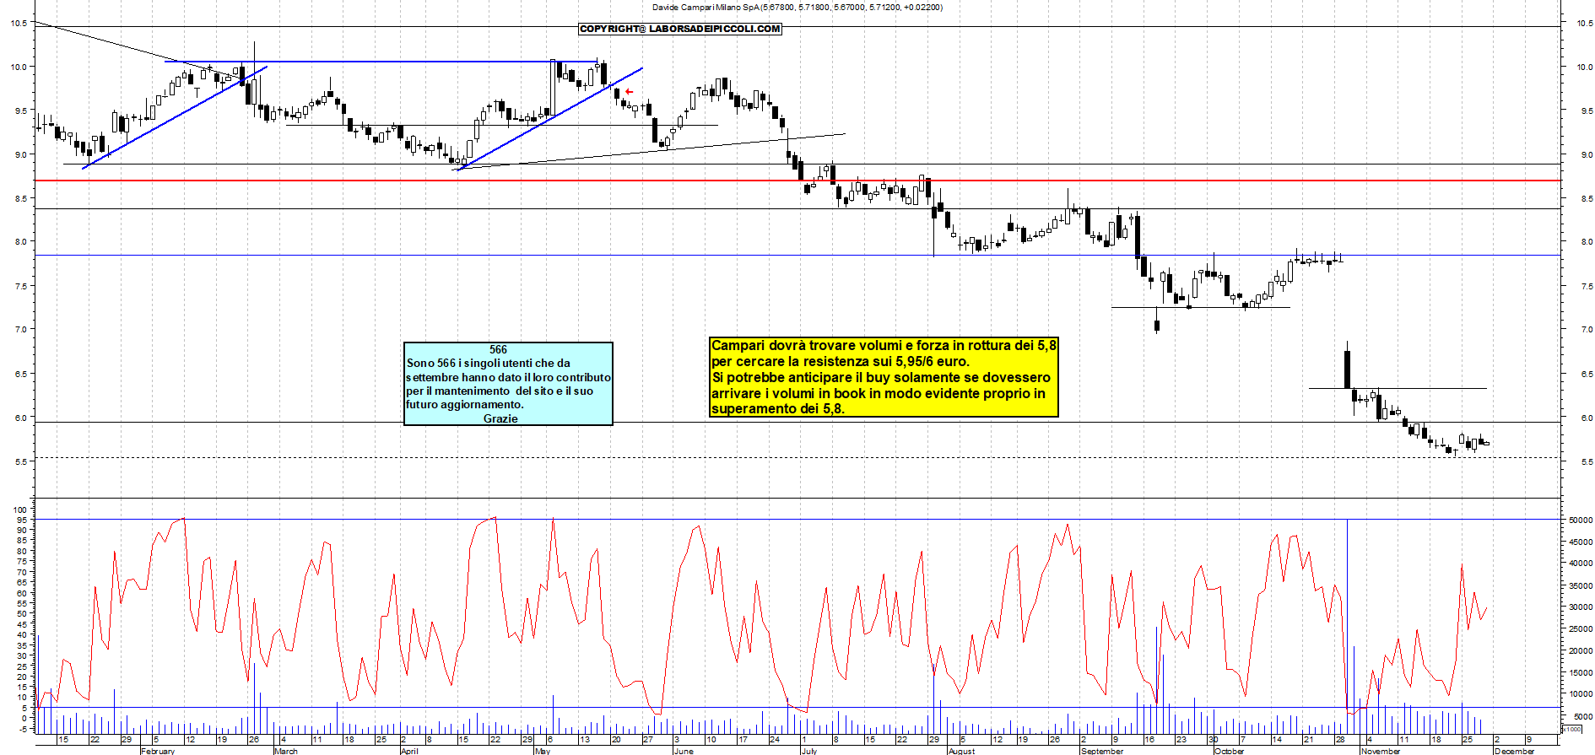Screen dimensions: 1595x755
Task: Click the 7.0 label on the right price axis
Action: [1586, 330]
